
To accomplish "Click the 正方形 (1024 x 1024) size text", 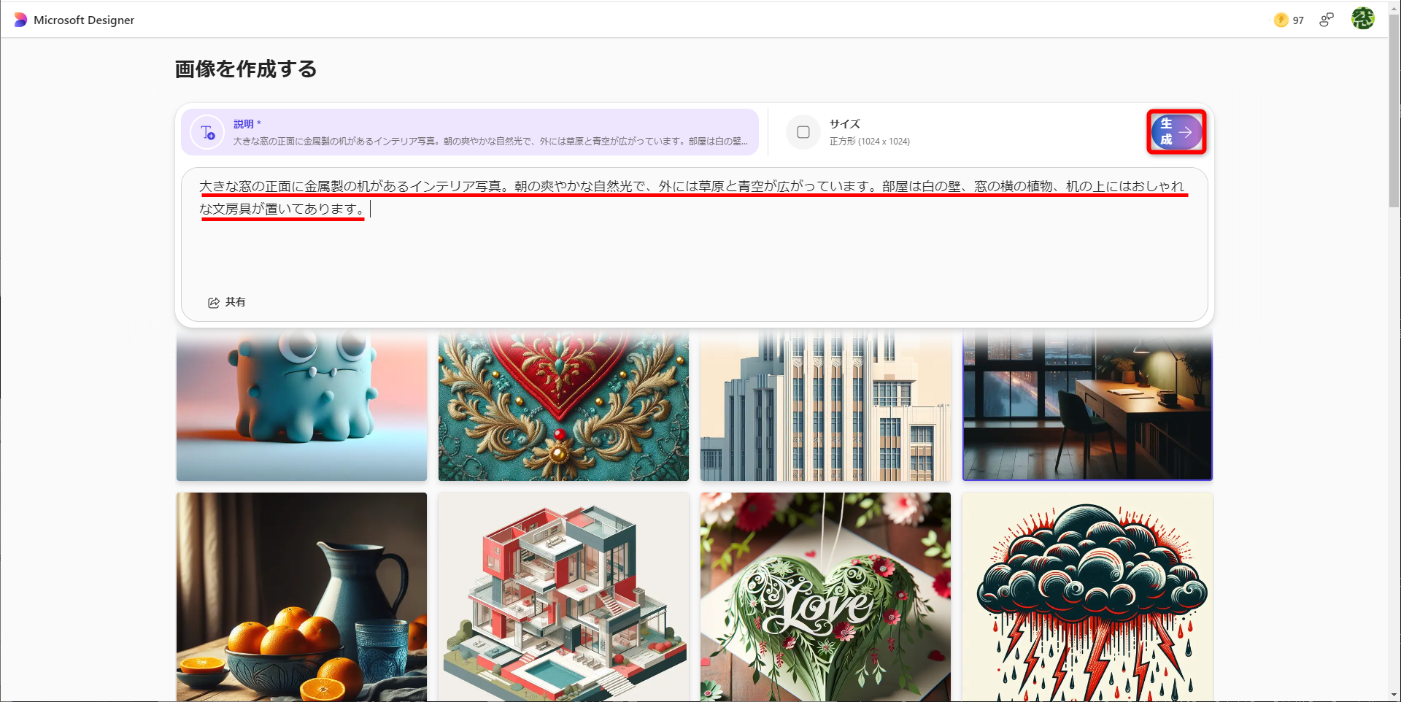I will [870, 142].
